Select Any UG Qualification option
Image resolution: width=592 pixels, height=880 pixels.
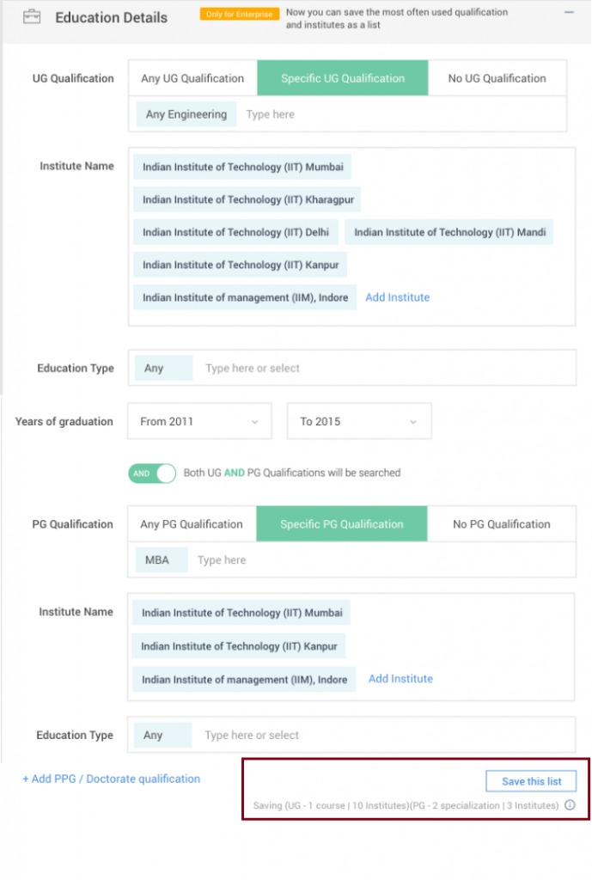(x=192, y=78)
